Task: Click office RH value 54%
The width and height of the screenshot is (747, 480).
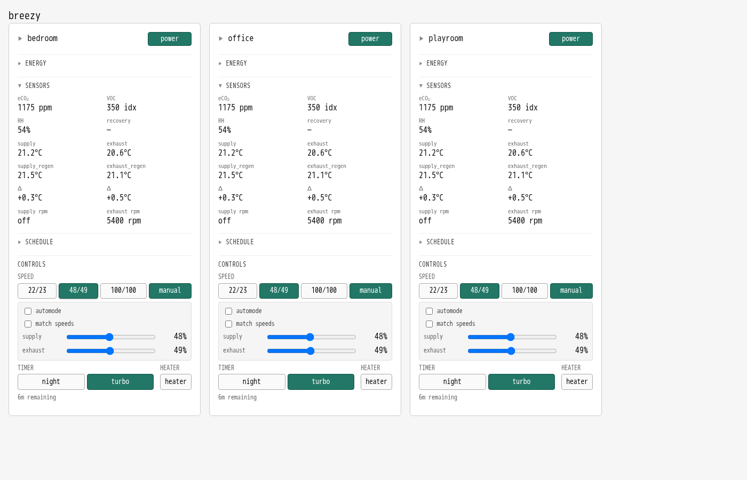Action: (x=225, y=130)
